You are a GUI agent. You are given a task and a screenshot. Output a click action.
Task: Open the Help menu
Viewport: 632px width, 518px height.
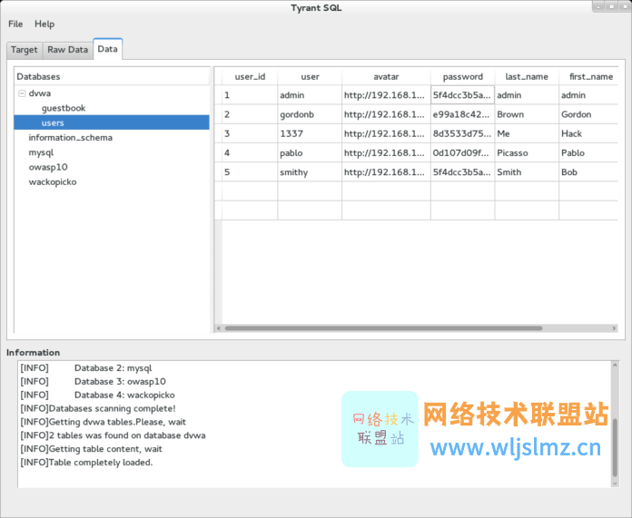coord(44,24)
